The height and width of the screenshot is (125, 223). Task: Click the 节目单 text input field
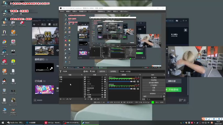142,71
